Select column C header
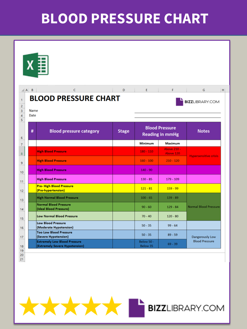Image resolution: width=247 pixels, height=329 pixels. (74, 90)
